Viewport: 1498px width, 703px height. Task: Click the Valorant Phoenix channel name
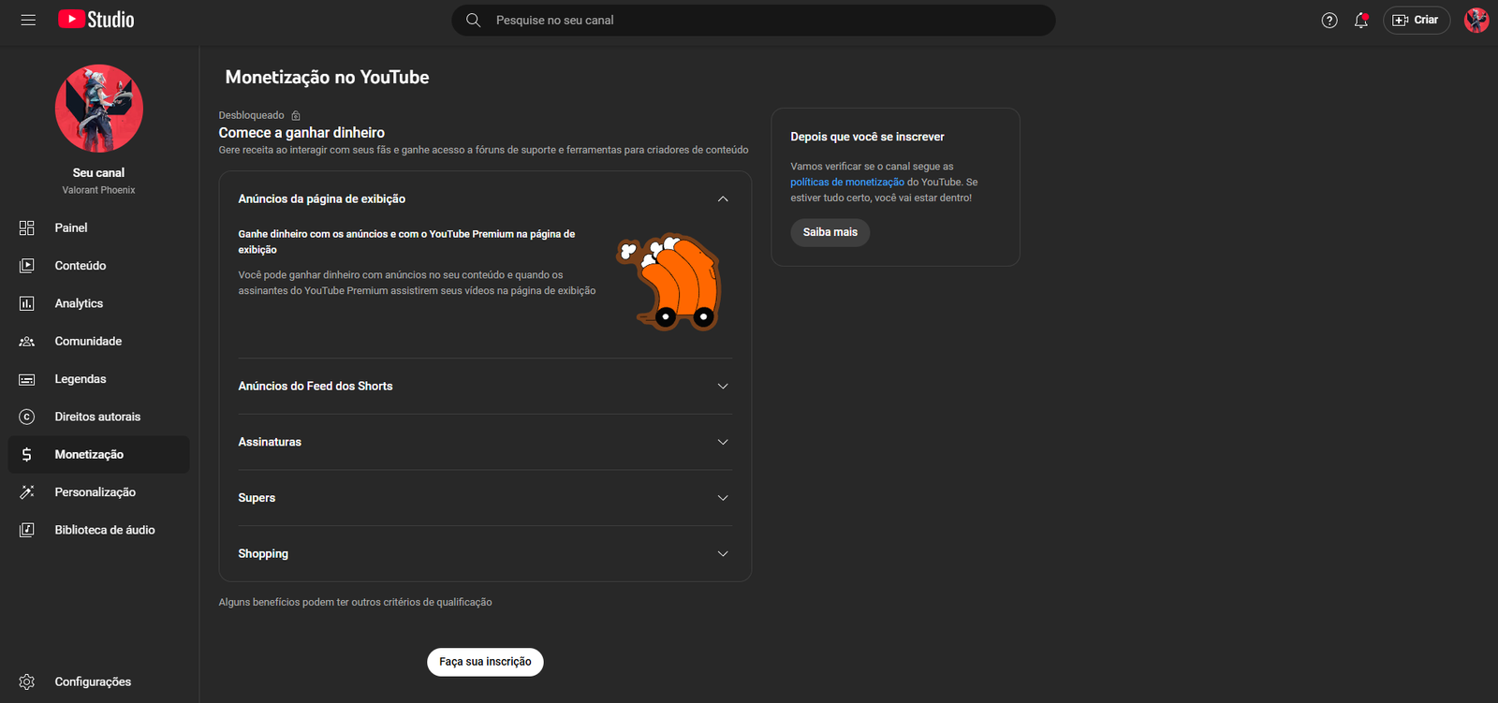point(99,190)
